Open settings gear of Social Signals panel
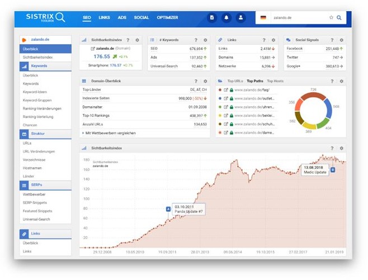 coord(341,40)
